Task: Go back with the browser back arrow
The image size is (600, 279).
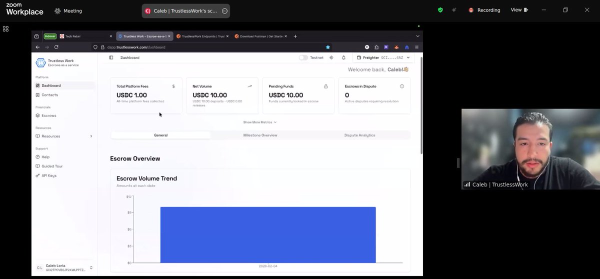Action: (x=37, y=47)
